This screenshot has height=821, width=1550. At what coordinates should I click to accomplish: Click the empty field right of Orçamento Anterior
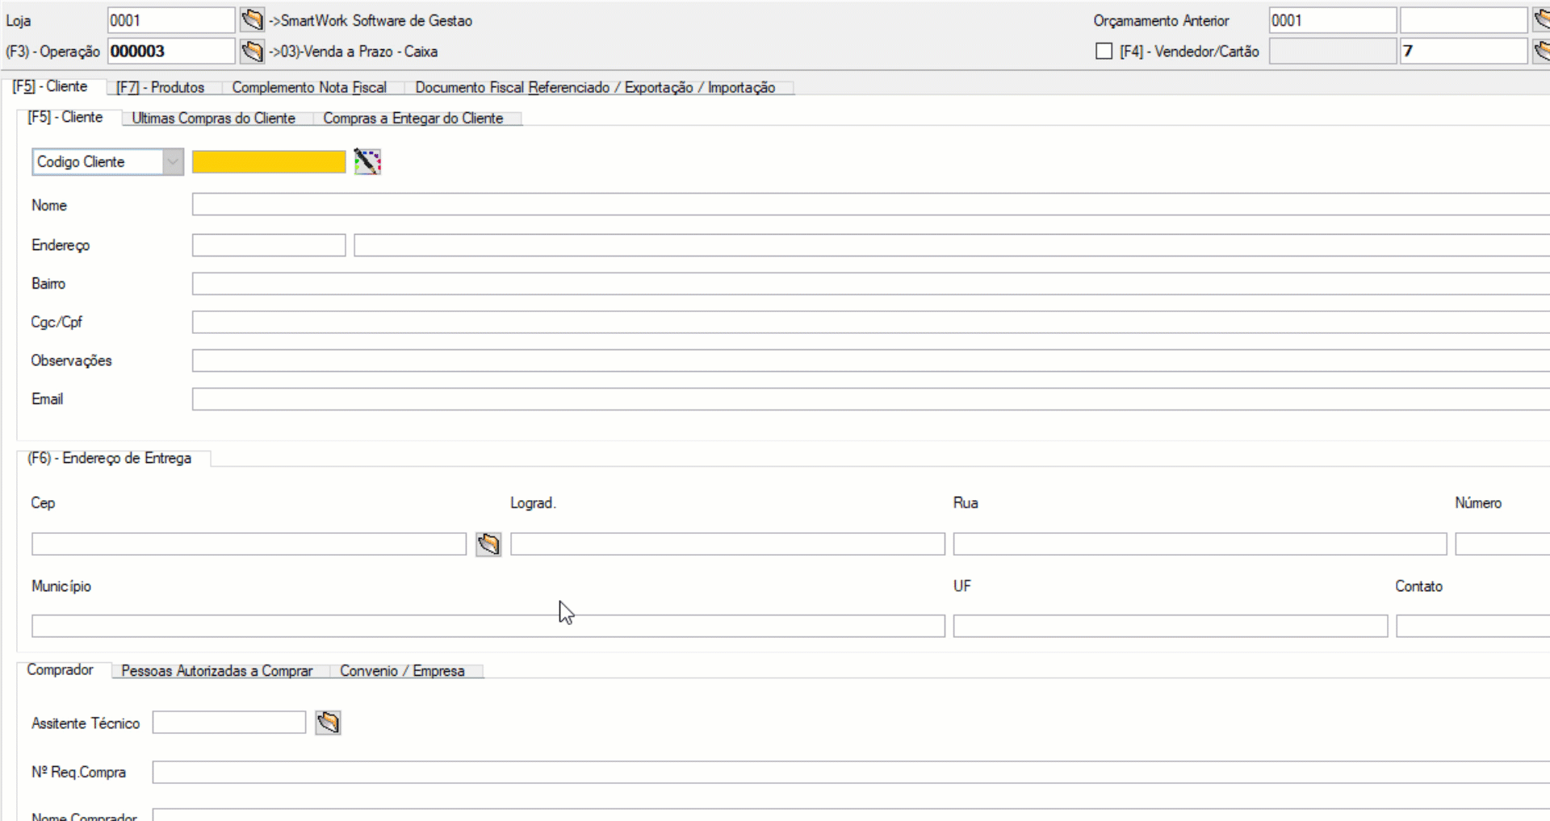point(1464,20)
